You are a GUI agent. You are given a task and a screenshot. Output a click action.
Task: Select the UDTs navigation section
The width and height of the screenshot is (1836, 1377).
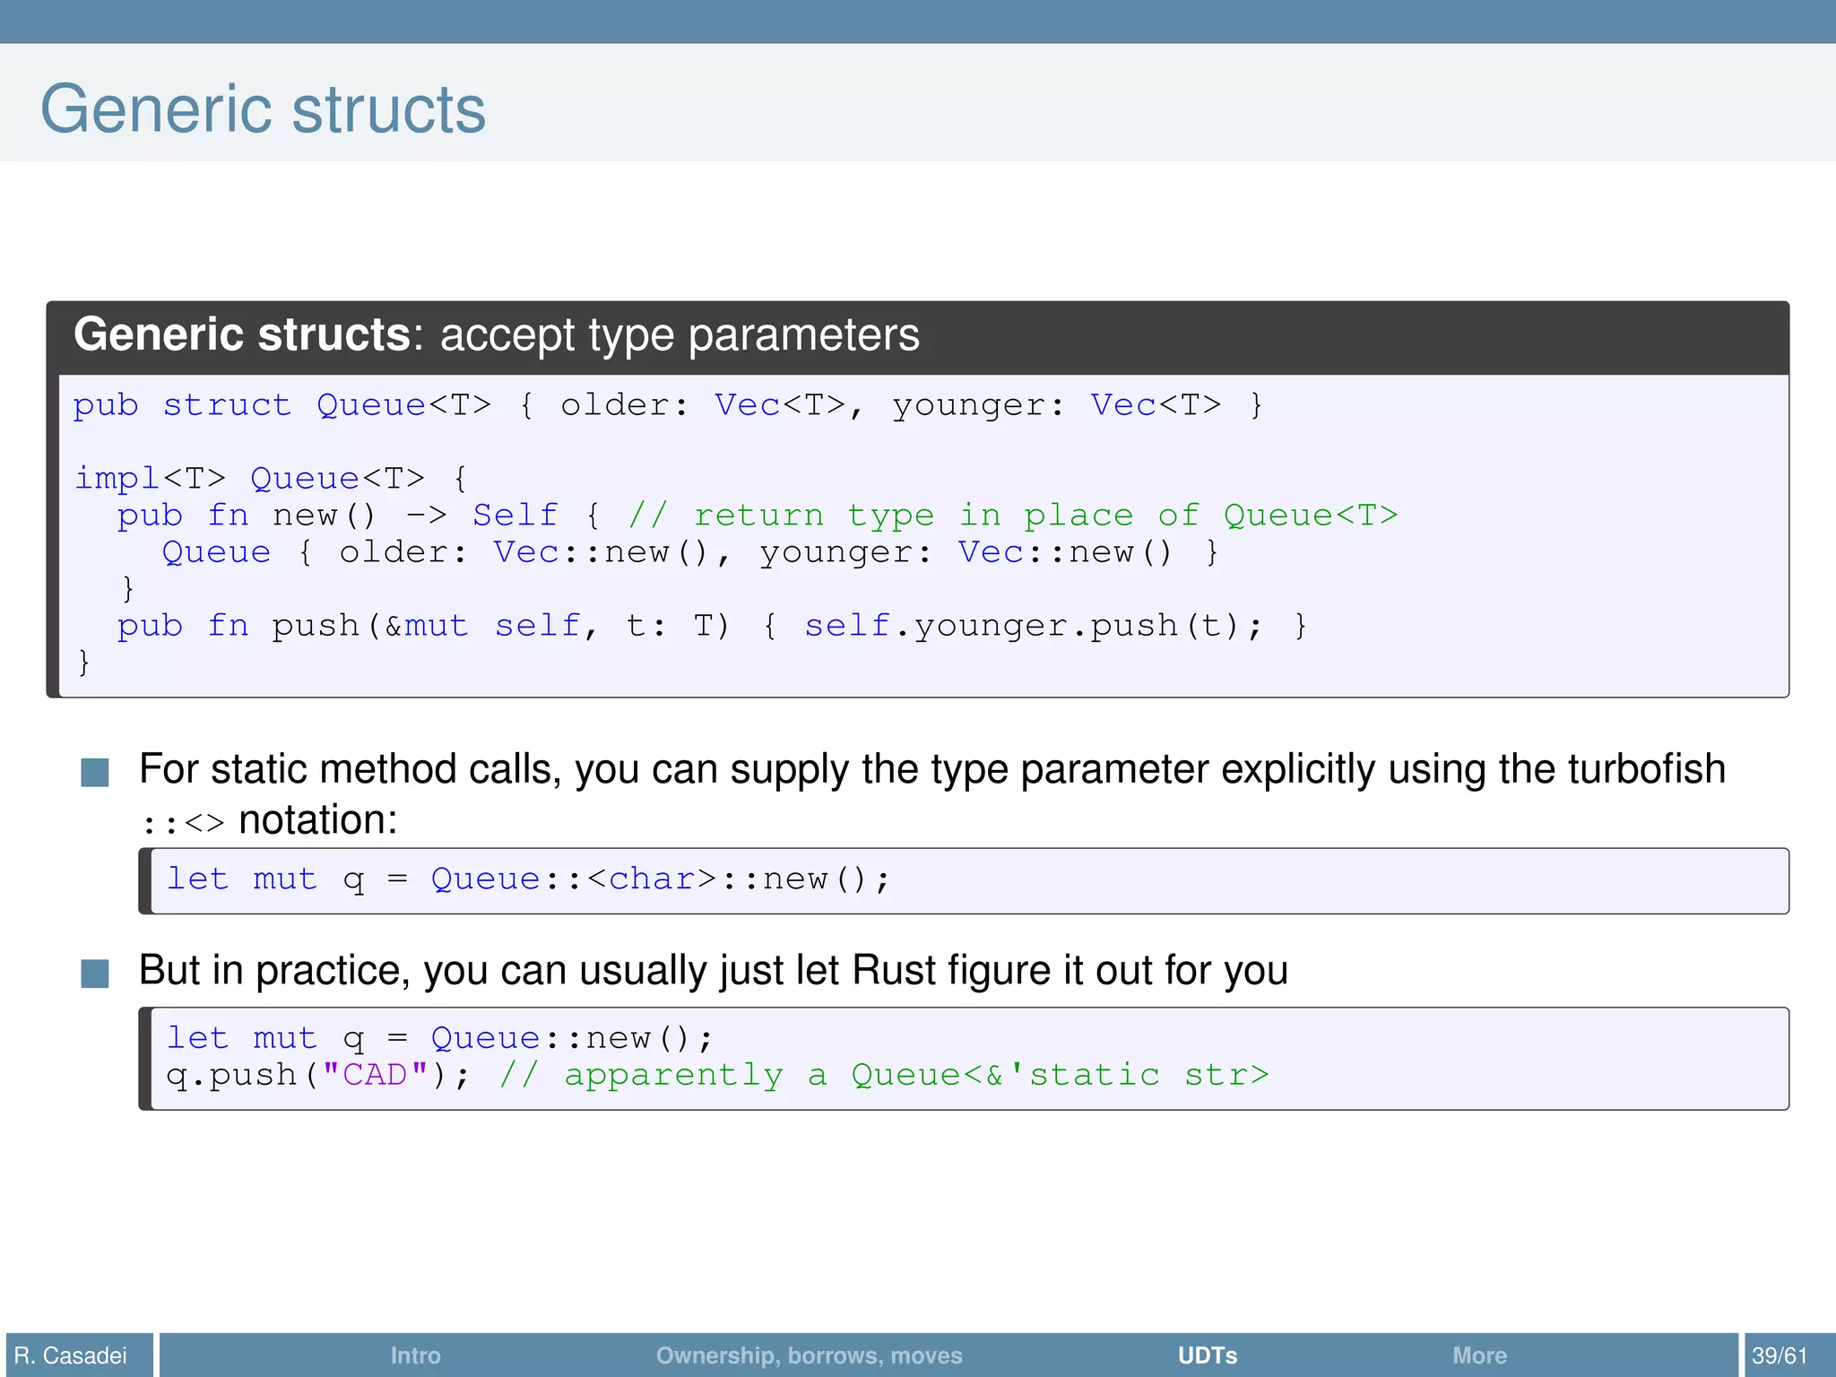coord(1207,1355)
